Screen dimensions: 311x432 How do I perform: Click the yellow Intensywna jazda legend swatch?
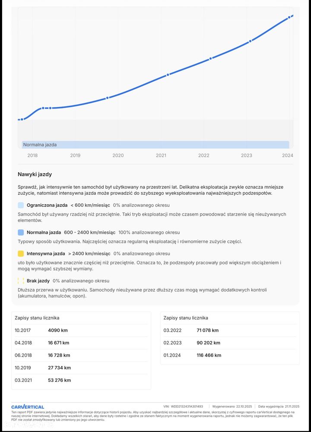[21, 254]
